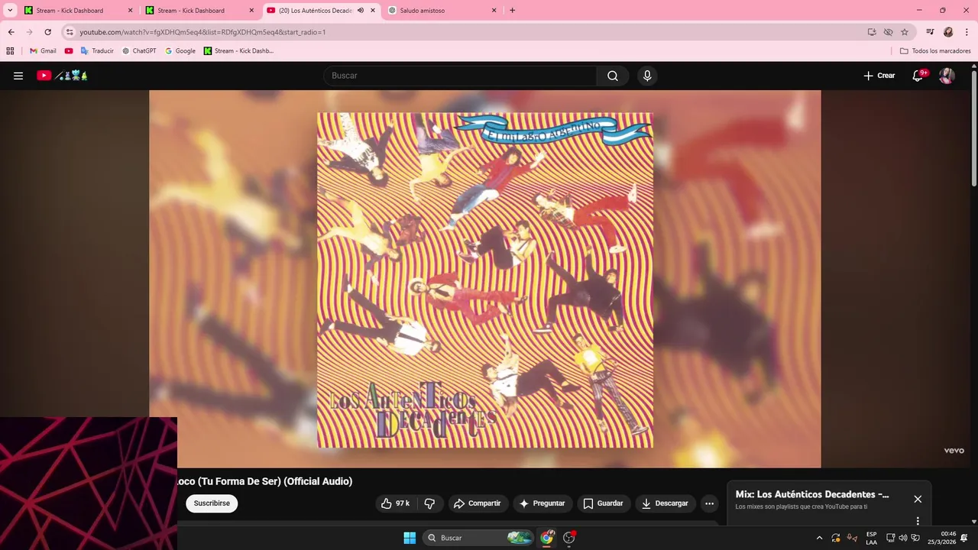
Task: Open the Chrome profile avatar
Action: (x=948, y=32)
